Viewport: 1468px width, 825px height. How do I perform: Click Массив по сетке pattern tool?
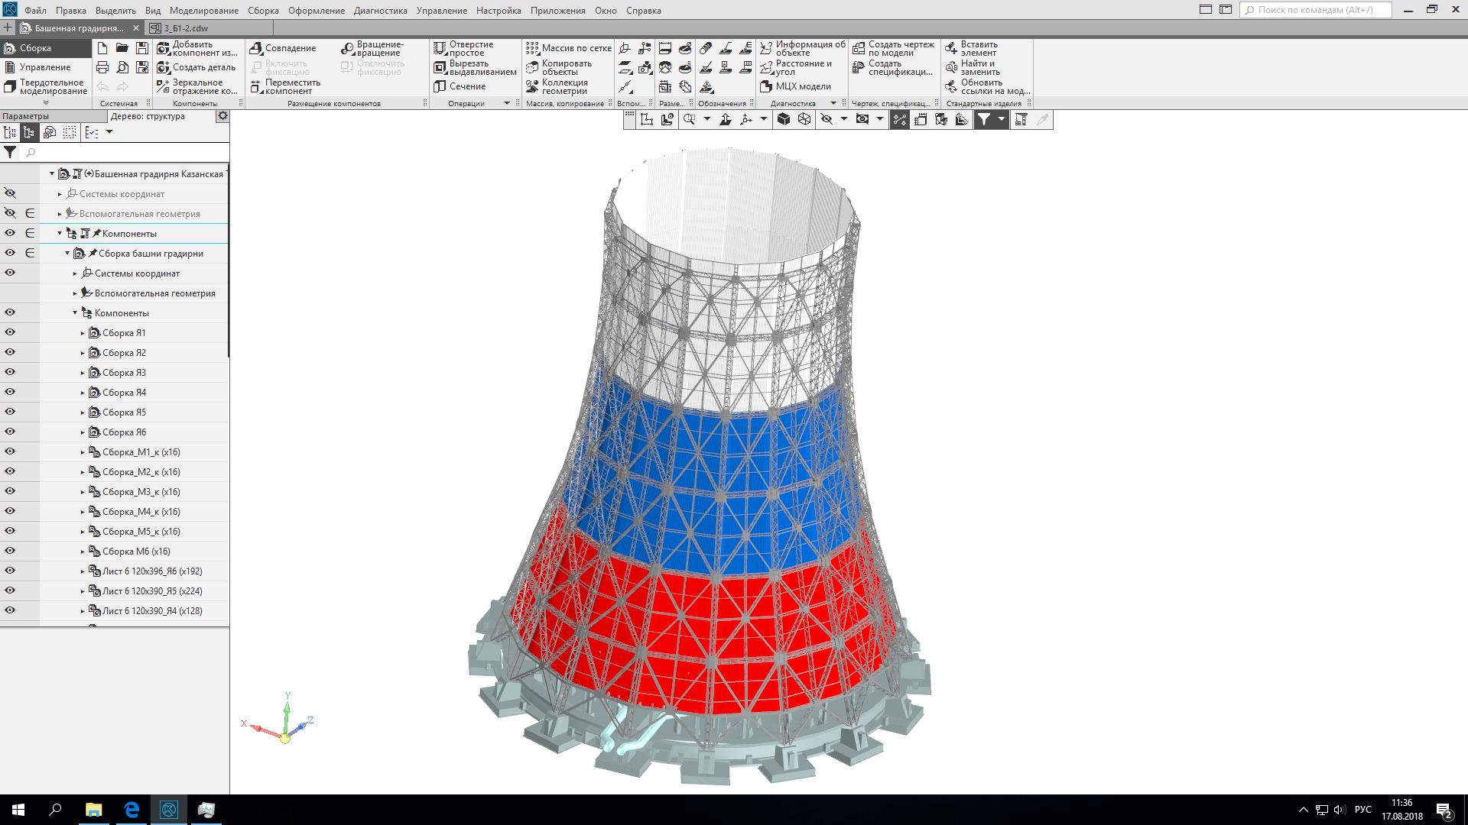pyautogui.click(x=568, y=48)
